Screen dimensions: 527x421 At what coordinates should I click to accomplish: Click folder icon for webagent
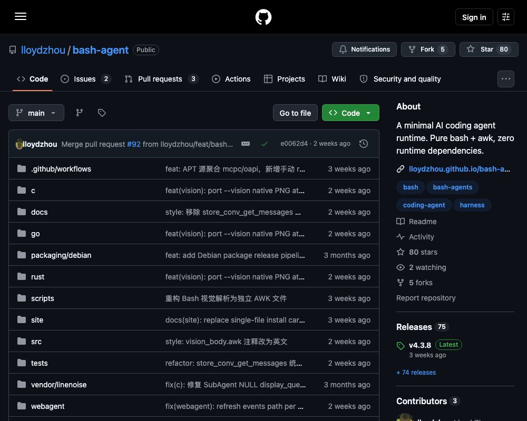coord(22,406)
